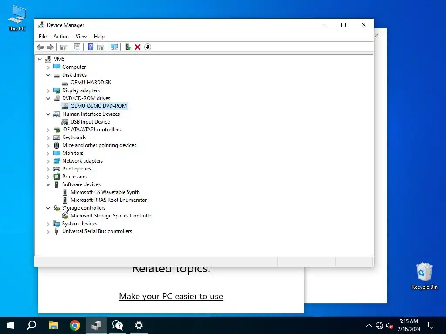446x334 pixels.
Task: Click the Computer category monitor icon
Action: coord(57,67)
